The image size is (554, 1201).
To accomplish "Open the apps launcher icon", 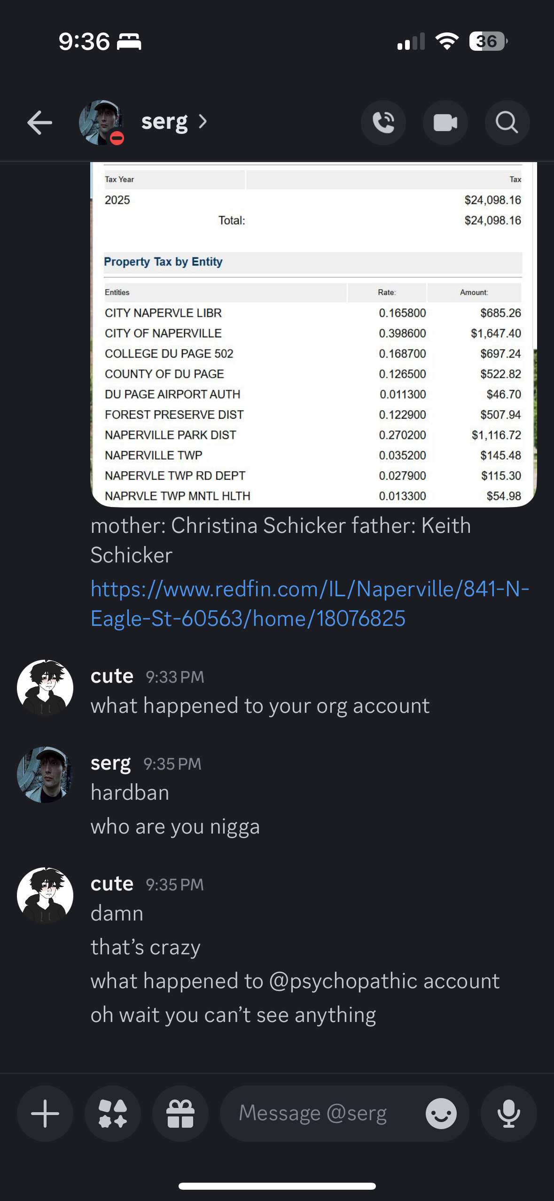I will [x=113, y=1113].
